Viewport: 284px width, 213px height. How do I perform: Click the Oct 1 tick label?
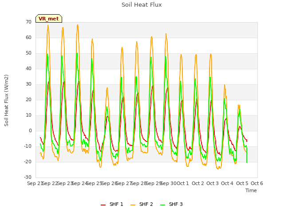[x=183, y=183]
